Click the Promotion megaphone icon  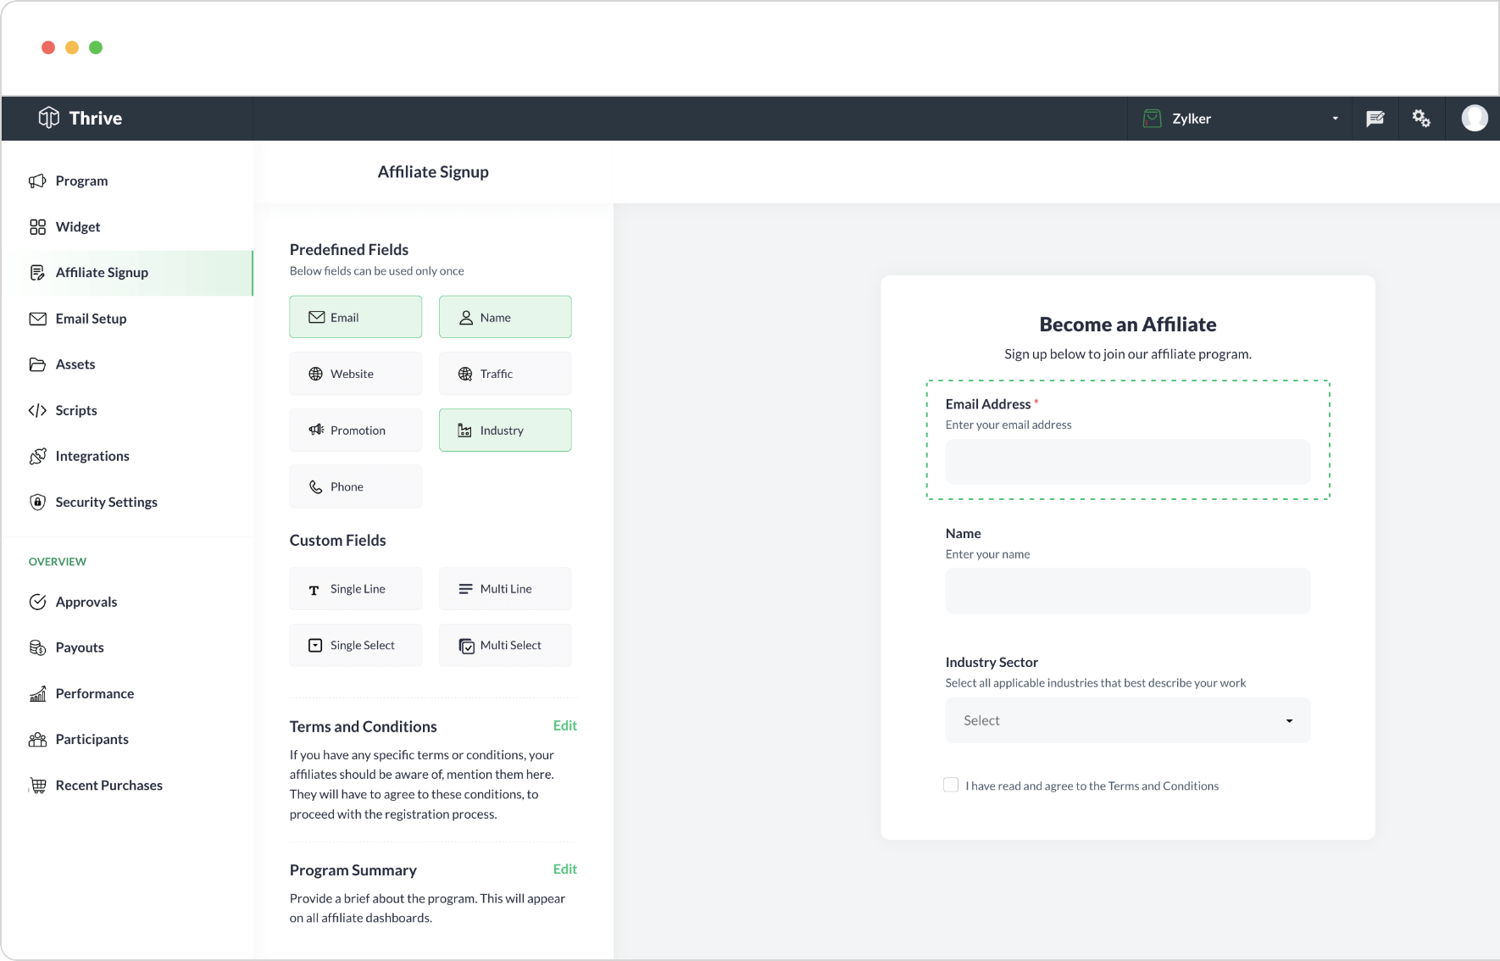click(316, 430)
